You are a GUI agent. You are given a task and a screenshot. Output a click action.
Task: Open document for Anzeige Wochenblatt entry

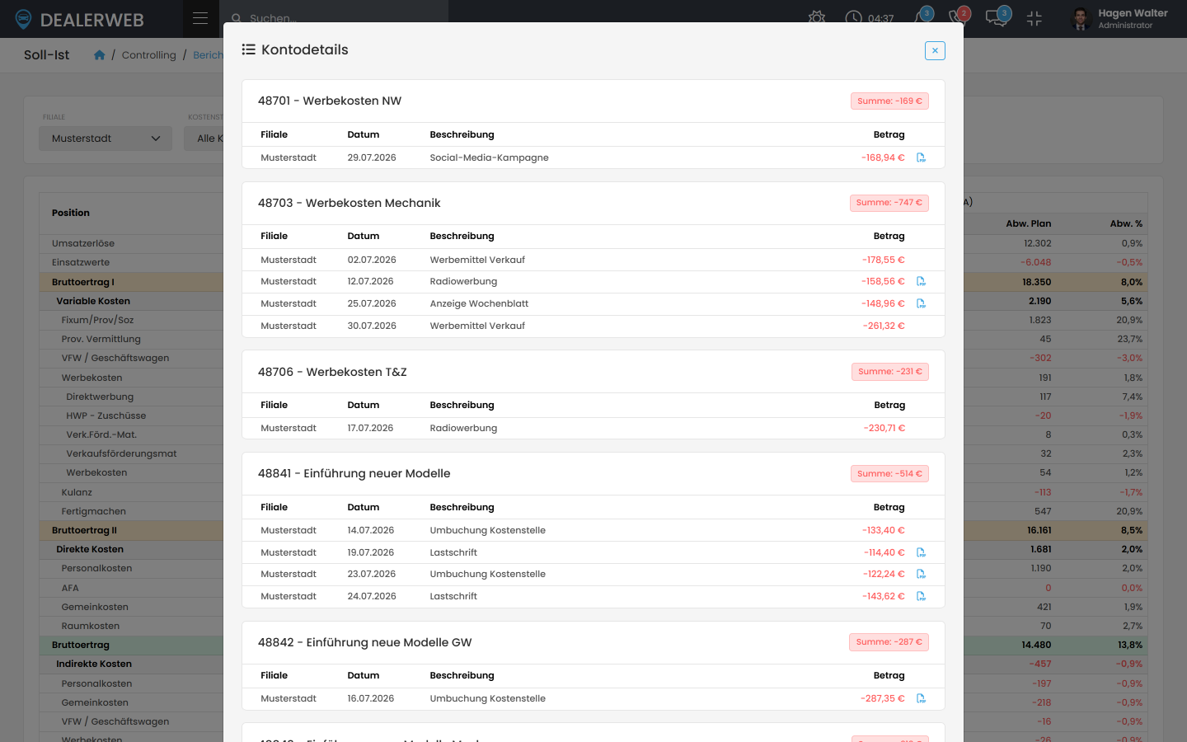pos(921,303)
